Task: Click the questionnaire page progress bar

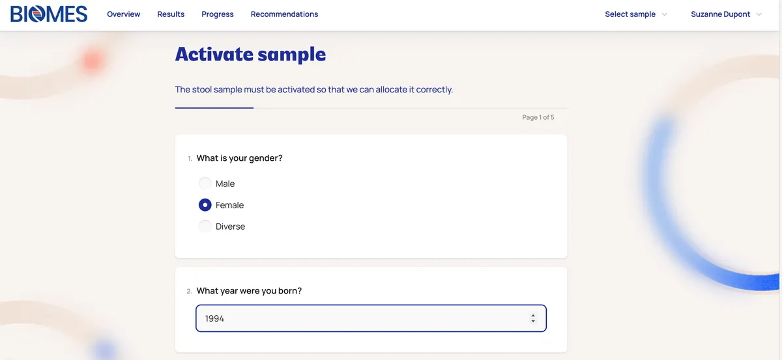Action: pyautogui.click(x=371, y=108)
